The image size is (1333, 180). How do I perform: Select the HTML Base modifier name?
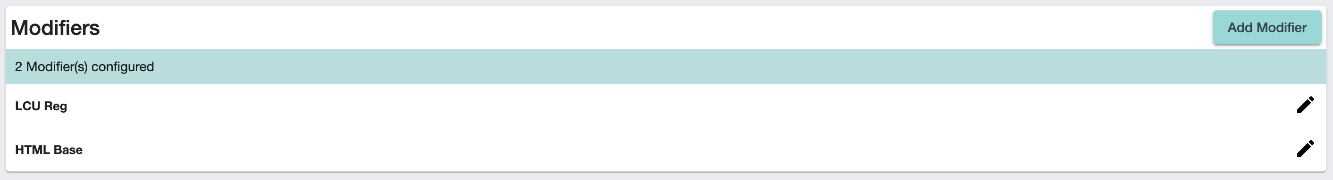point(49,149)
